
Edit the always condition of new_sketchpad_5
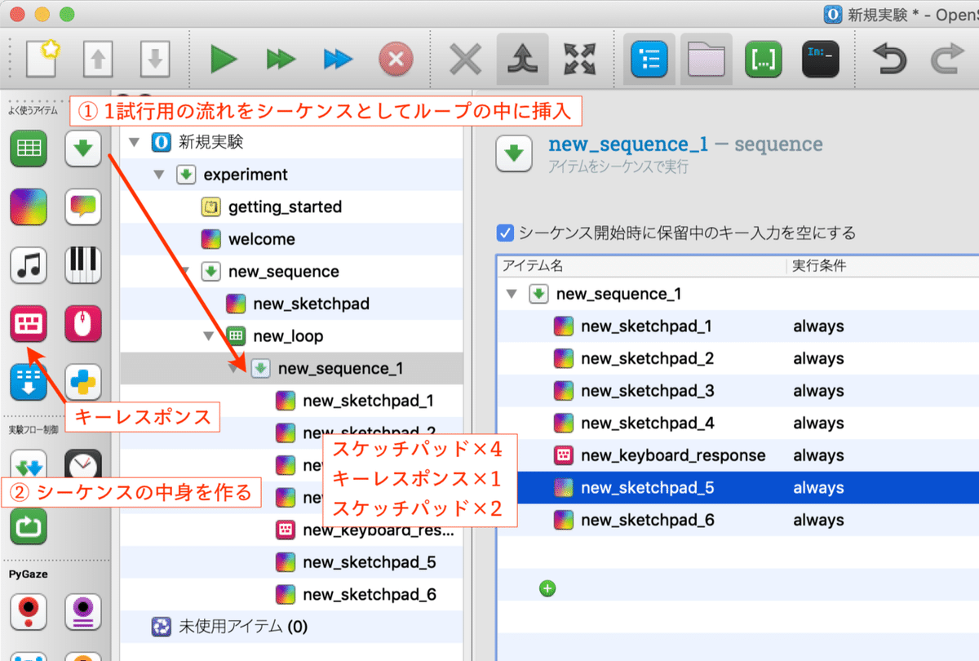818,488
